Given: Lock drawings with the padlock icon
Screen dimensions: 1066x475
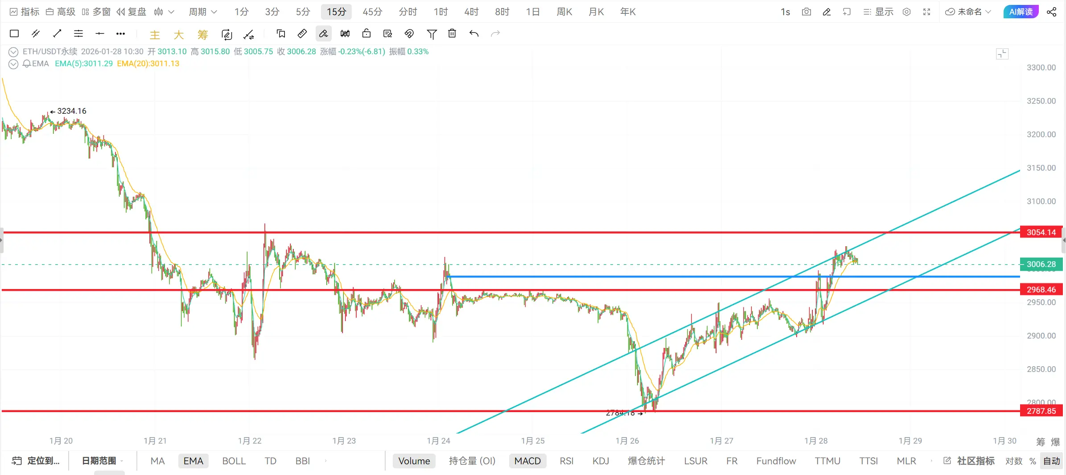Looking at the screenshot, I should tap(366, 33).
